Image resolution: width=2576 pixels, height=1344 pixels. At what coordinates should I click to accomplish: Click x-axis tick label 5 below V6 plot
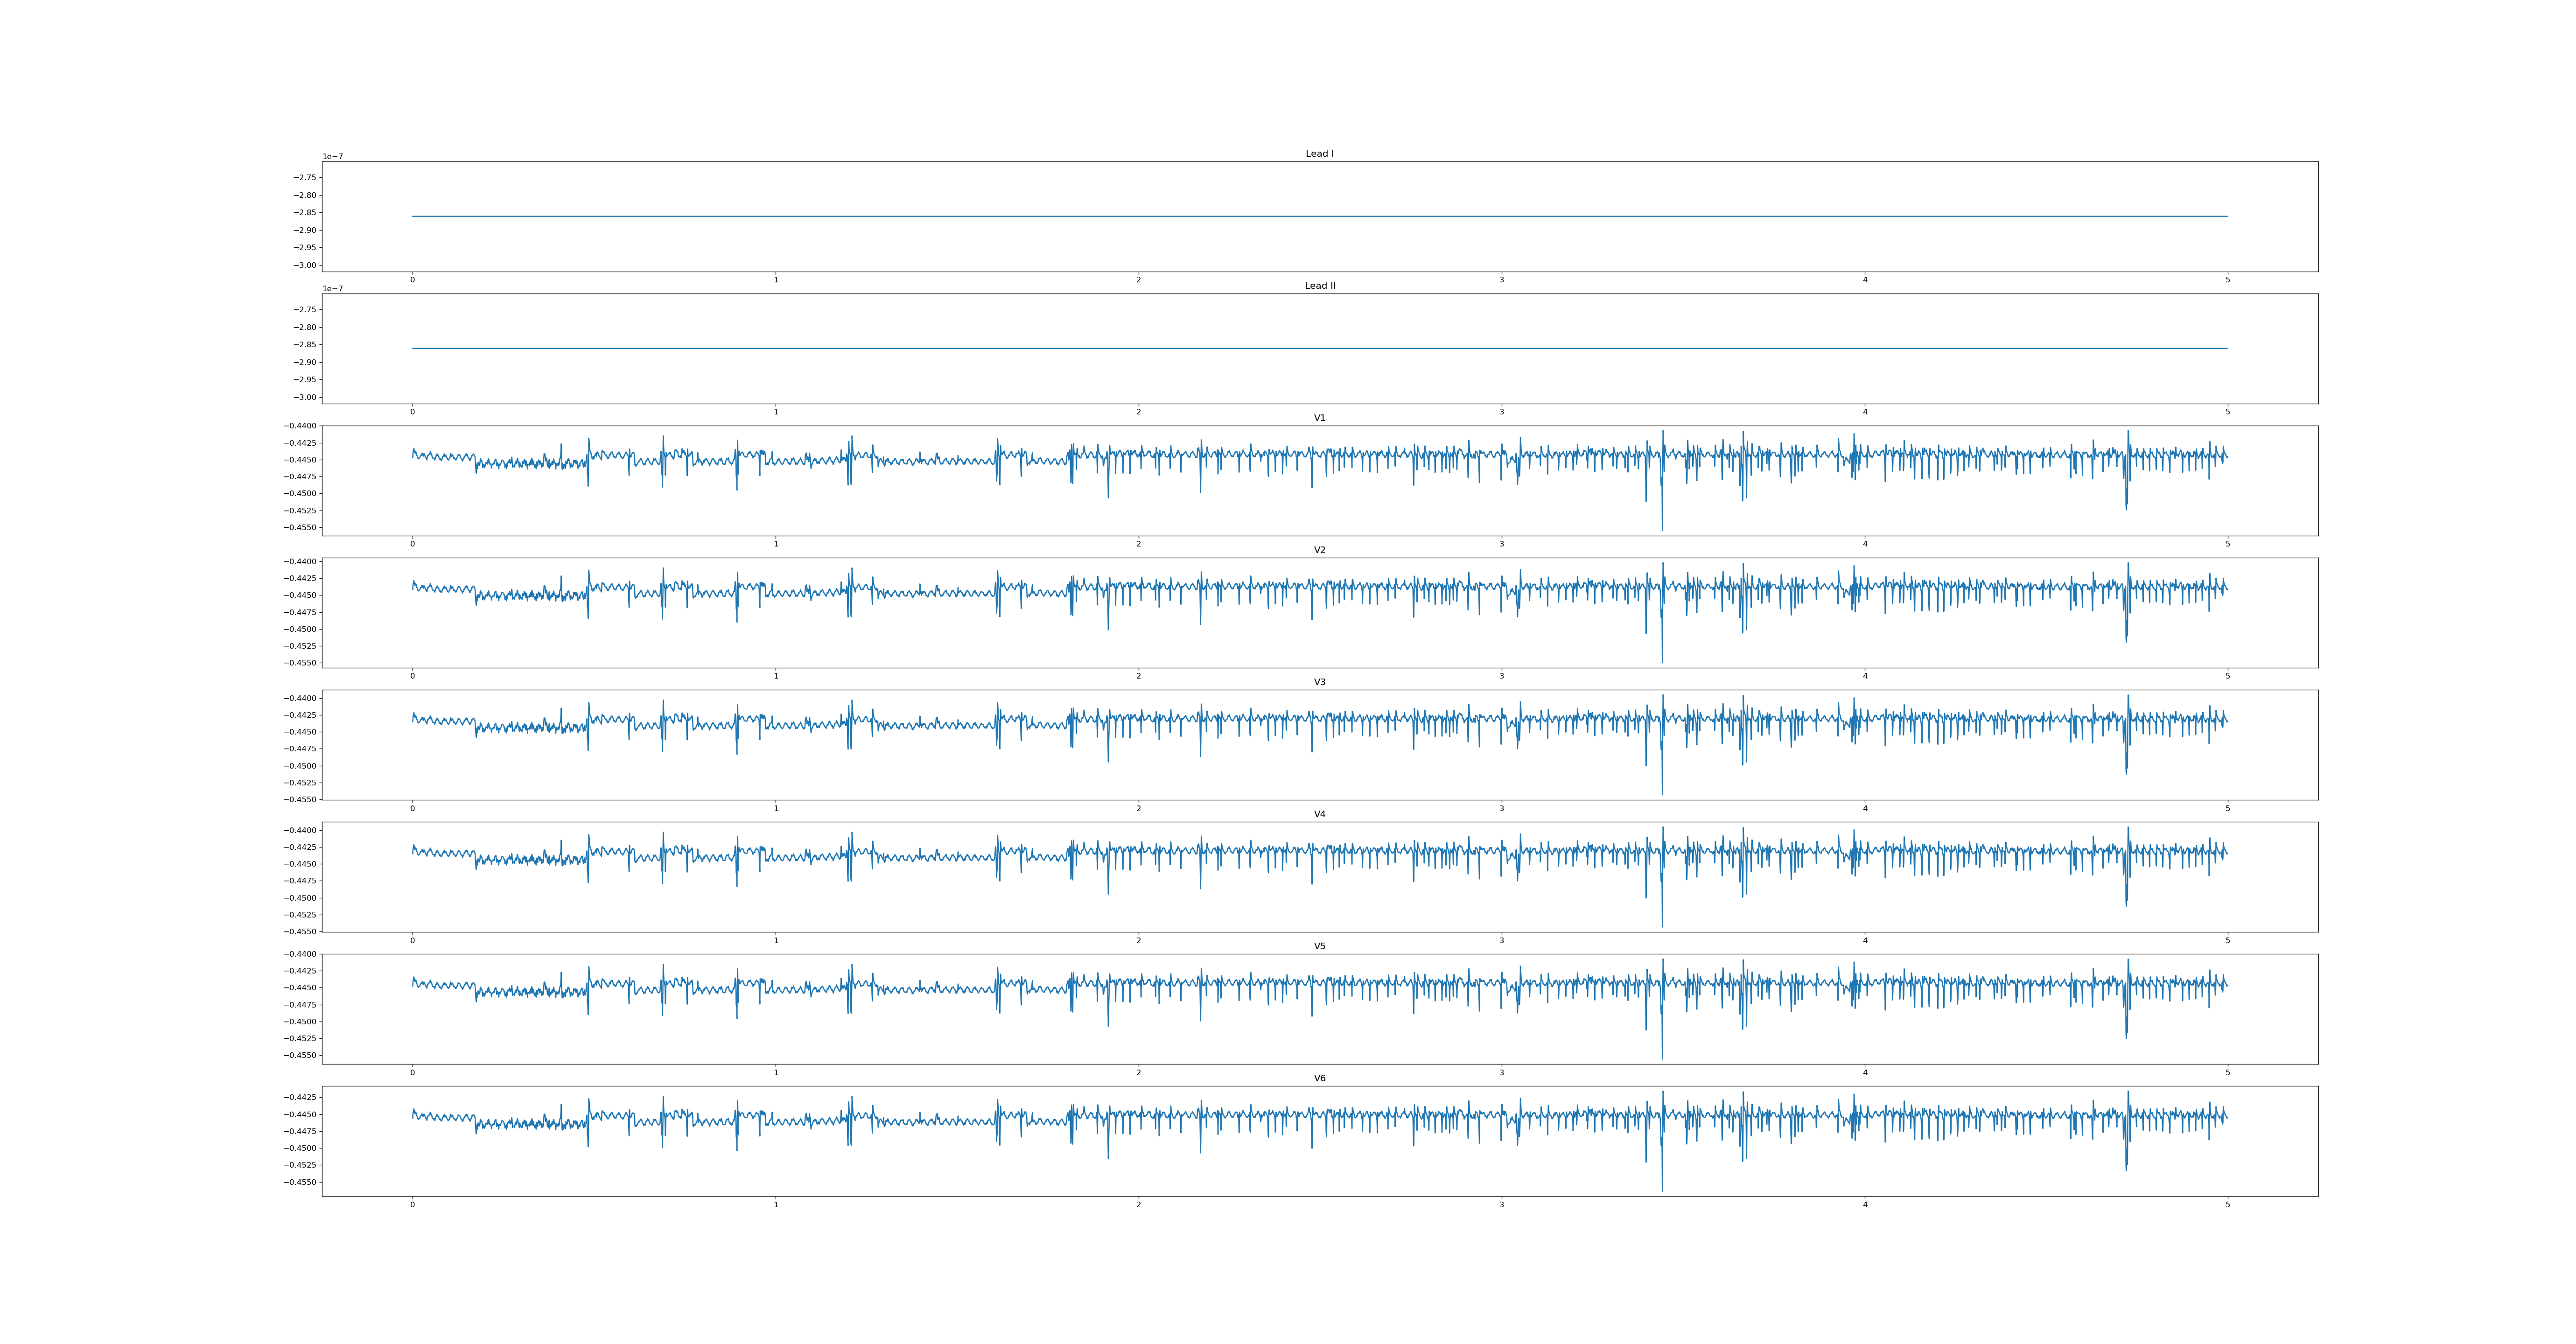click(x=2227, y=1205)
